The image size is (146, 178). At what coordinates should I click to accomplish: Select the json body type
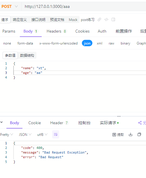(x=87, y=43)
